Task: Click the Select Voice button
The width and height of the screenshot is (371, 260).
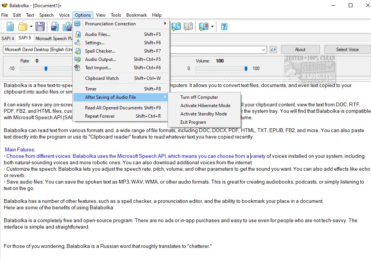Action: point(347,50)
